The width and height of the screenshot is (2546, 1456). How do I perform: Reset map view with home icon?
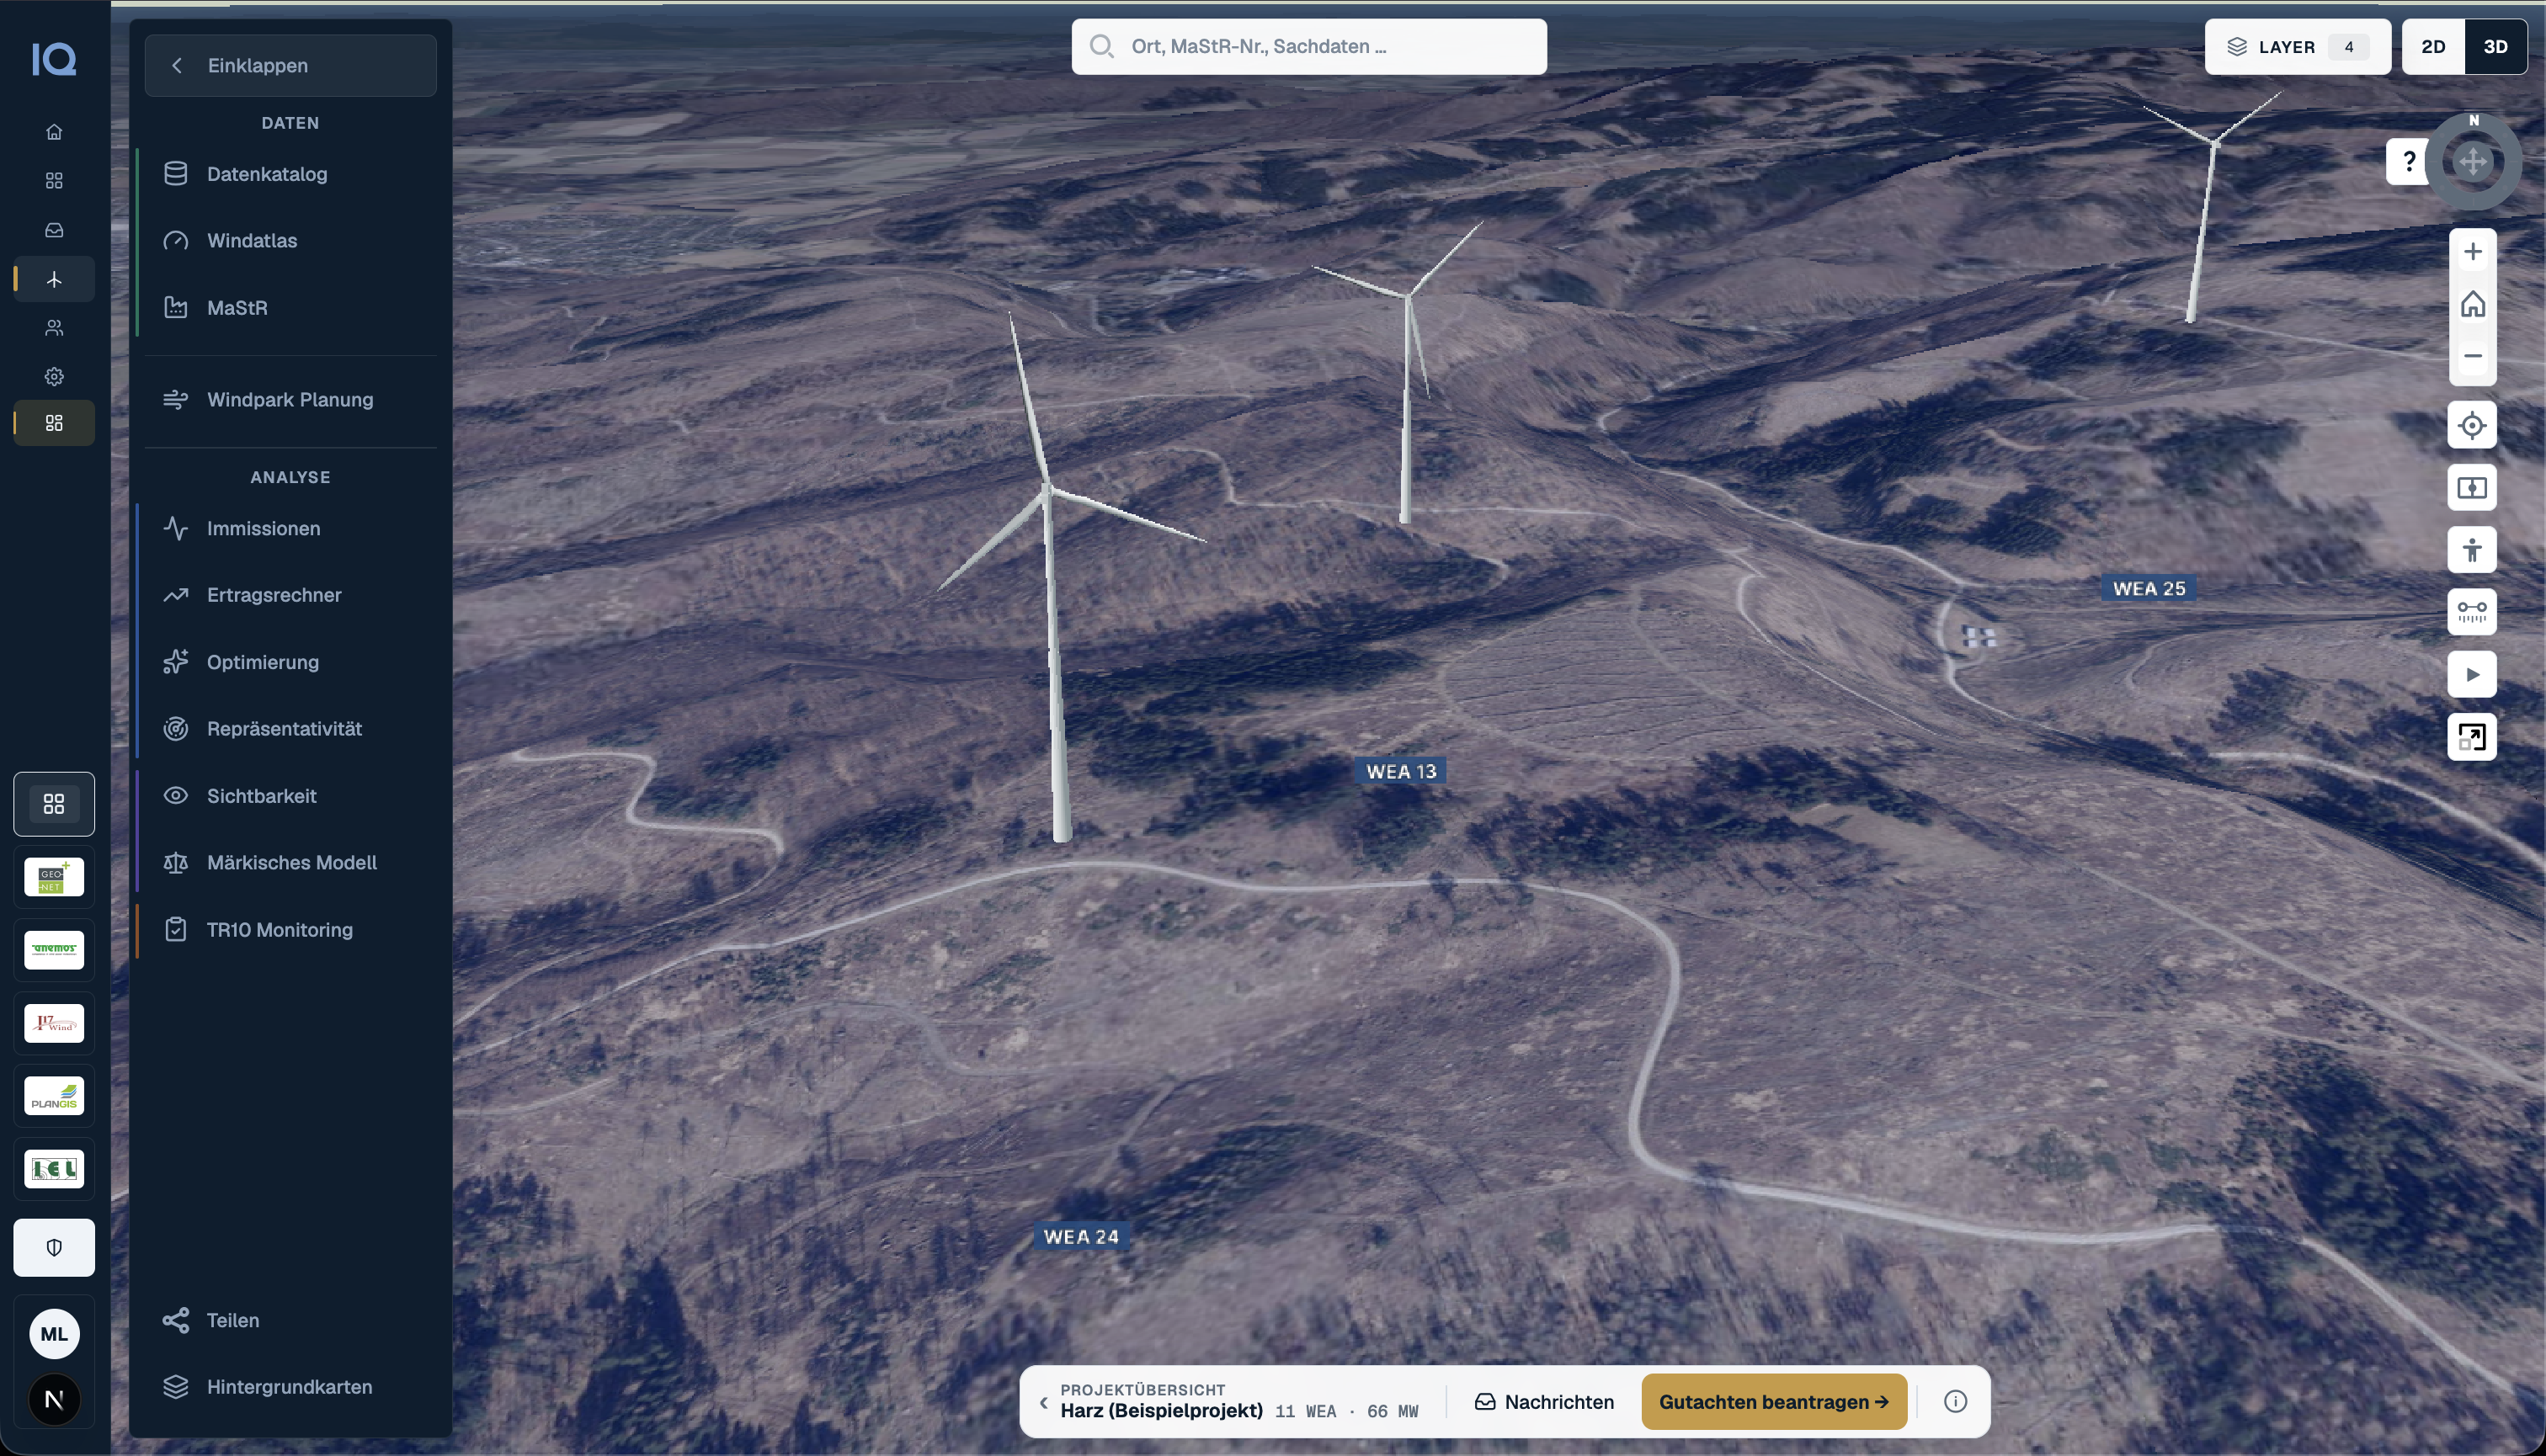(2472, 304)
